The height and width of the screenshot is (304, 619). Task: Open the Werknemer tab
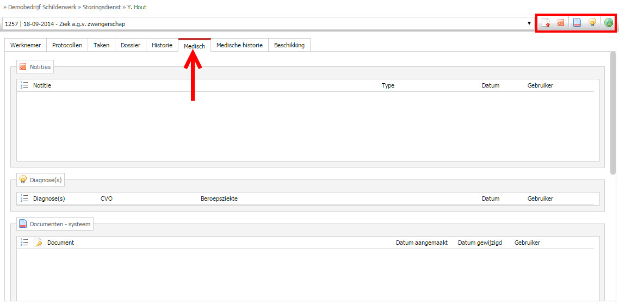click(26, 45)
